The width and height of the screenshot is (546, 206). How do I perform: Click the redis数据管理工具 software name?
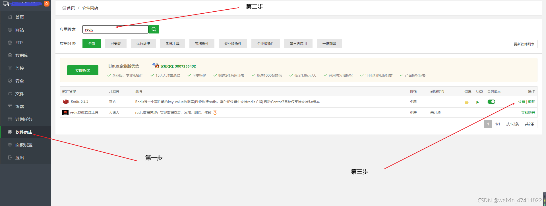click(x=84, y=112)
